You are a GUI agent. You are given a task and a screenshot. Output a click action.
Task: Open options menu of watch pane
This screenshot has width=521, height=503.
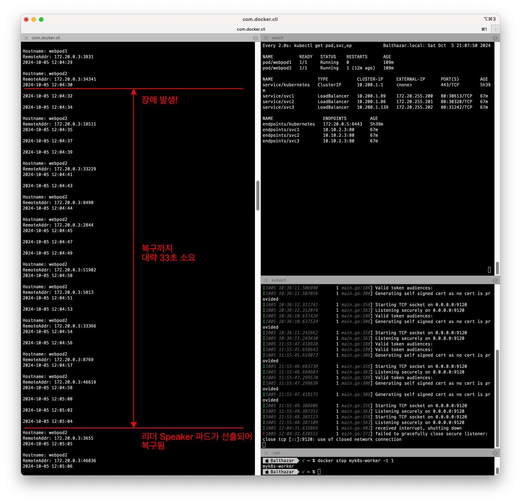(x=495, y=38)
